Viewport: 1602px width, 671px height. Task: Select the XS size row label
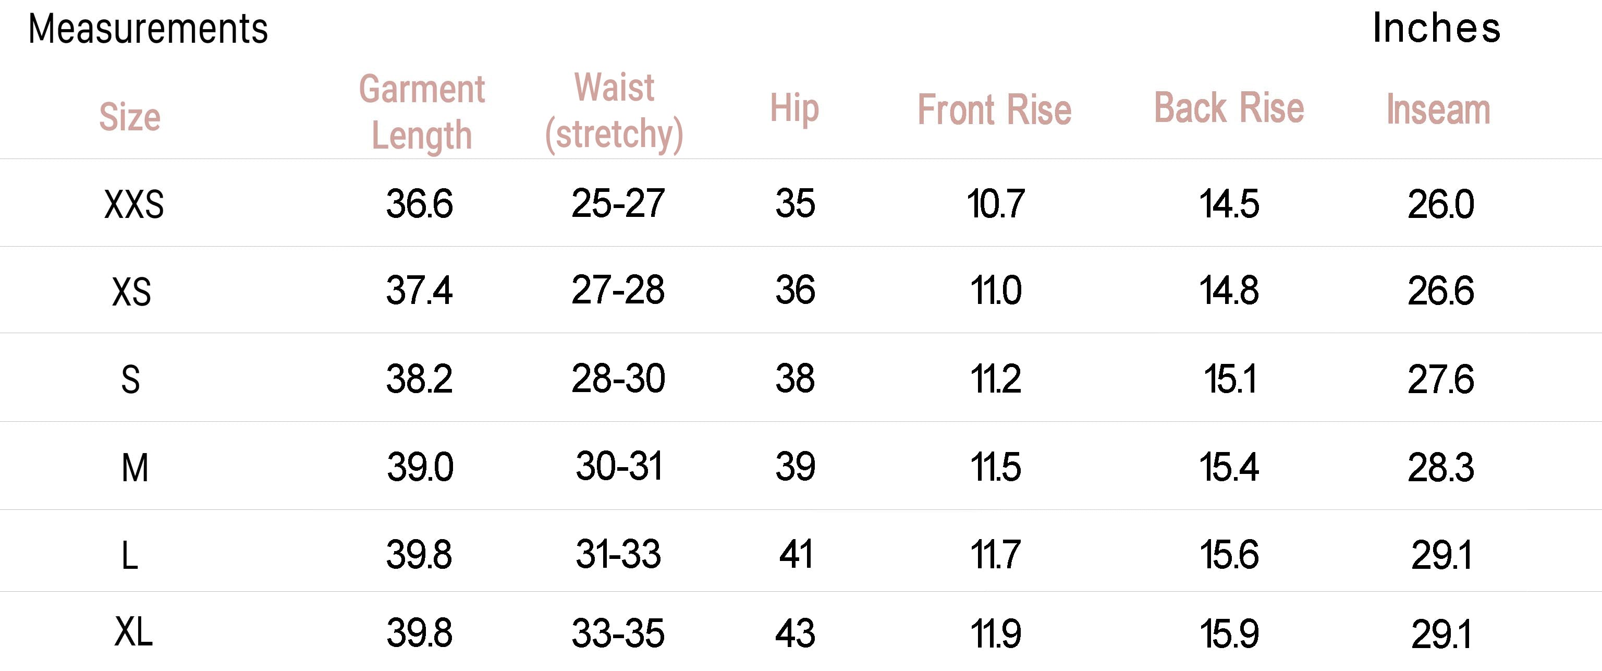[131, 291]
